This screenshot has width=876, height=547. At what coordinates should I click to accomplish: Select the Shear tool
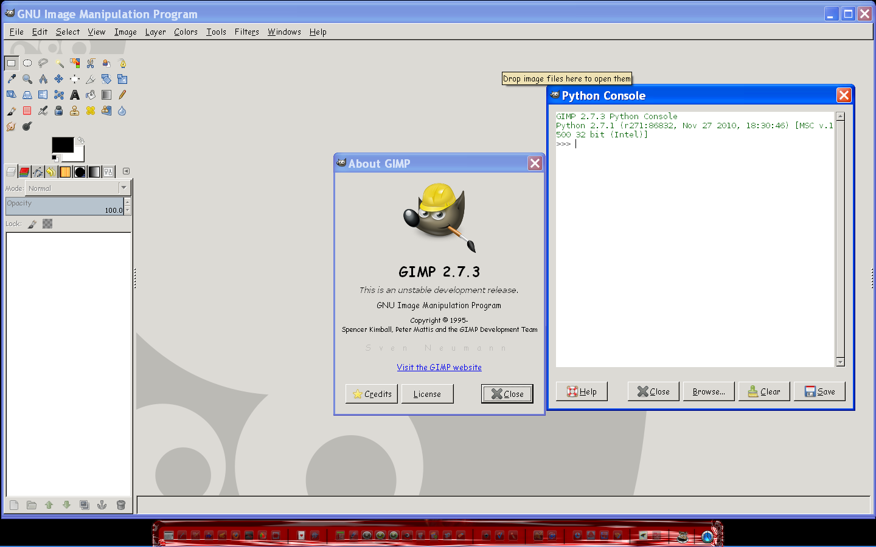point(12,95)
